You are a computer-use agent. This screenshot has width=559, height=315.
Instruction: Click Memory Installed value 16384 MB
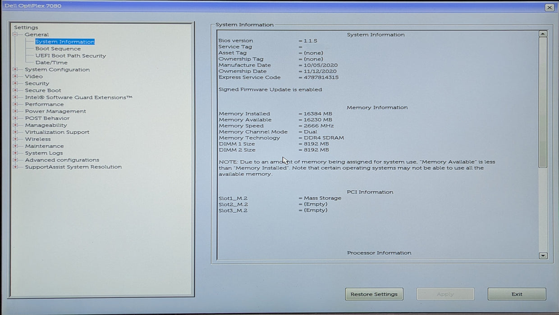pyautogui.click(x=318, y=114)
